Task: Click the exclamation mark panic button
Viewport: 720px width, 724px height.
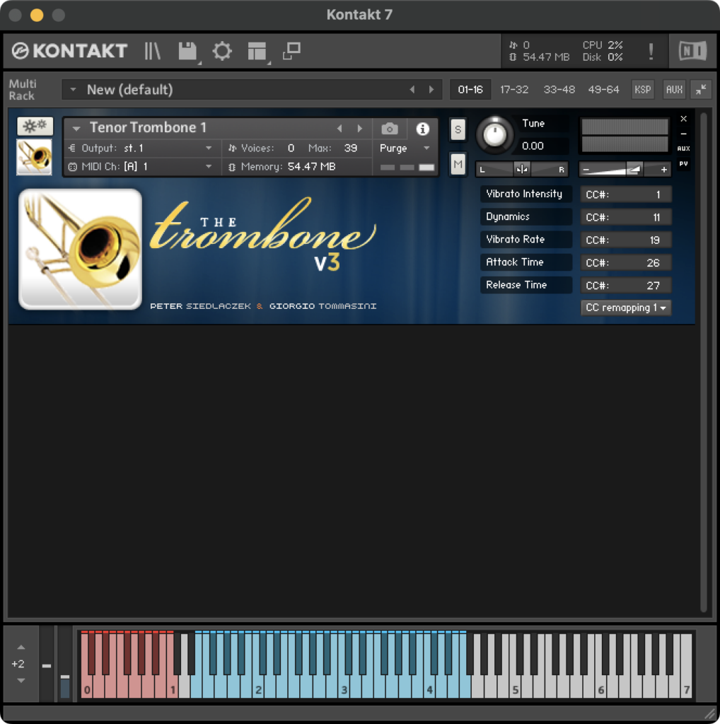Action: pos(651,51)
